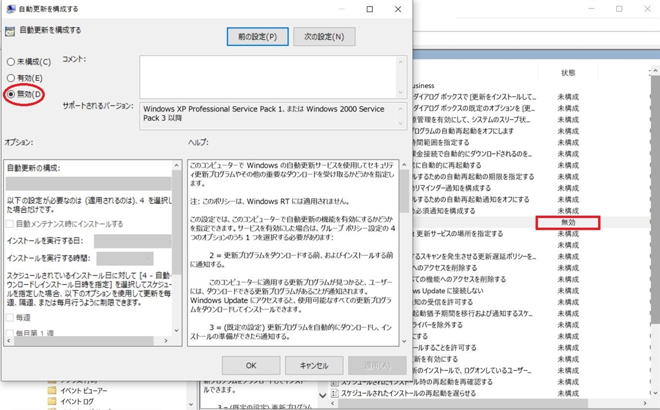The height and width of the screenshot is (410, 660).
Task: Click options panel scroll-up arrow
Action: tap(177, 165)
